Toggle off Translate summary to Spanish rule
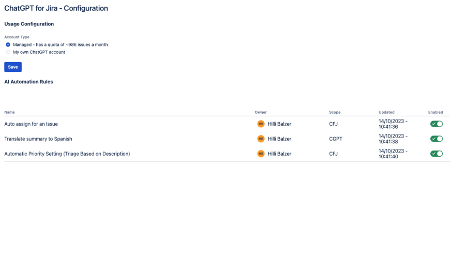Image resolution: width=450 pixels, height=256 pixels. [436, 139]
